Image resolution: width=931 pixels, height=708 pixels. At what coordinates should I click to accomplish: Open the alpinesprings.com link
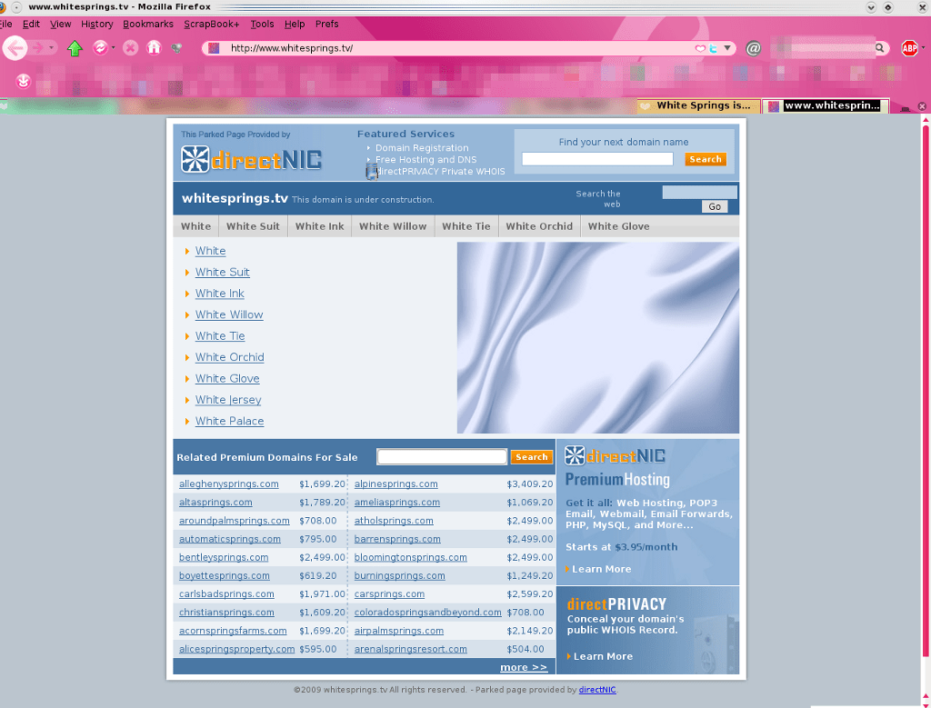[396, 484]
